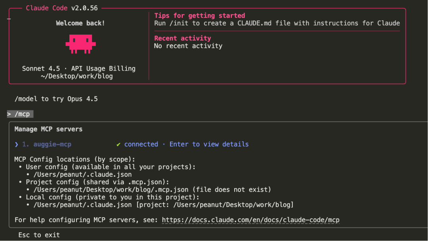428x241 pixels.
Task: Open the MCP docs URL link
Action: [x=250, y=220]
